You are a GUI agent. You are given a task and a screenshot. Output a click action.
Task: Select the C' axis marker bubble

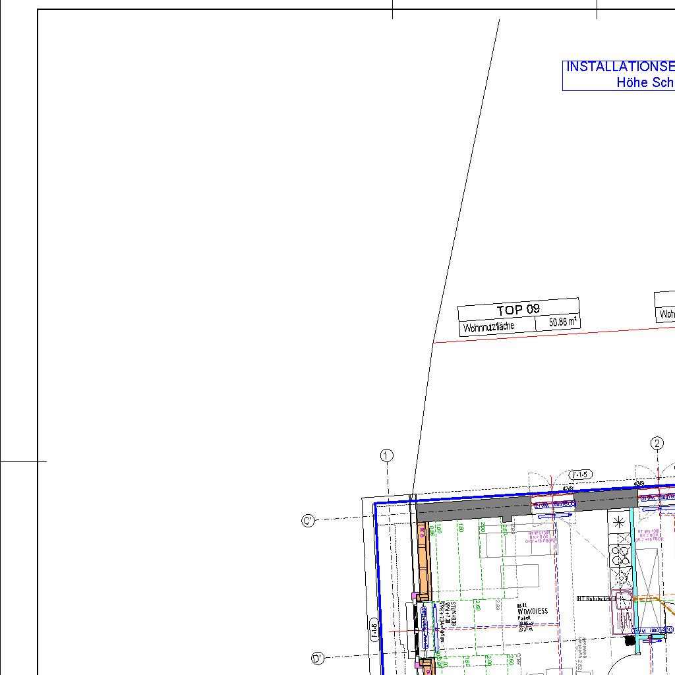(x=308, y=521)
